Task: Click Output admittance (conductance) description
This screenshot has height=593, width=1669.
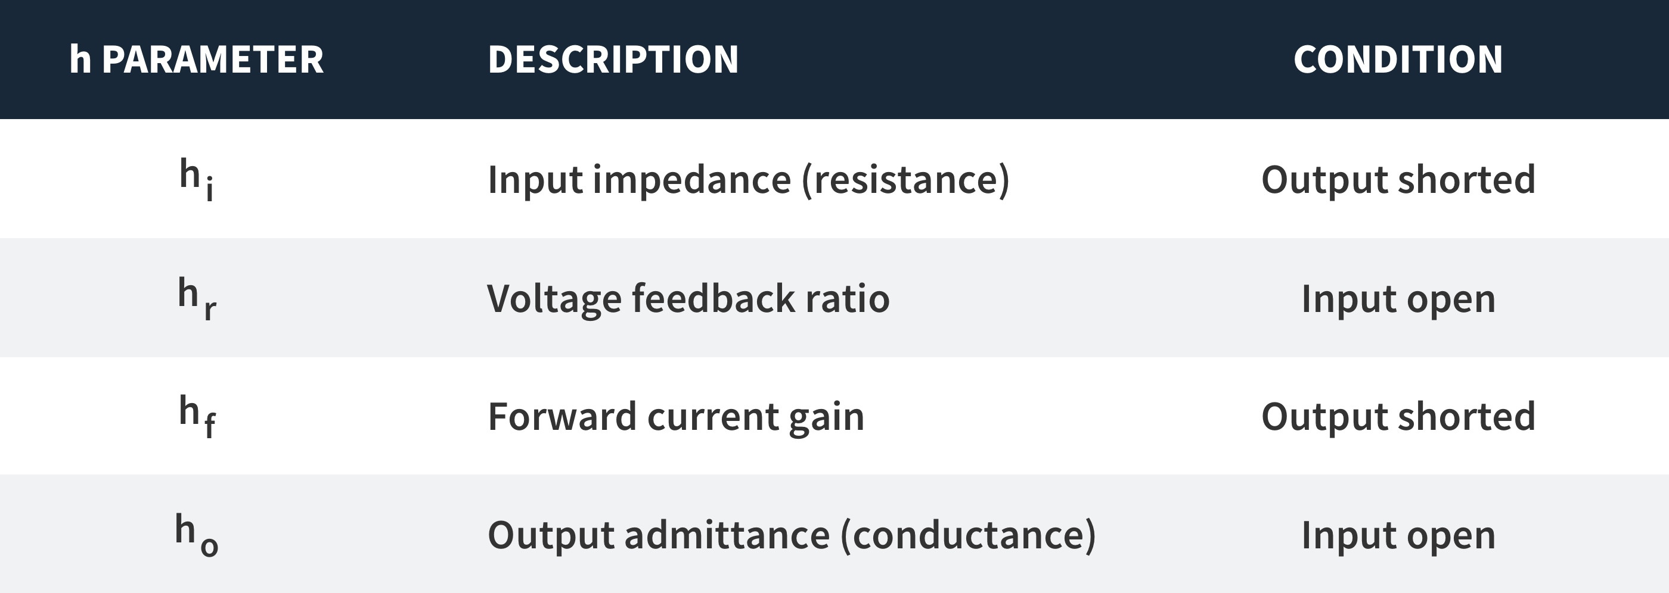Action: point(792,535)
